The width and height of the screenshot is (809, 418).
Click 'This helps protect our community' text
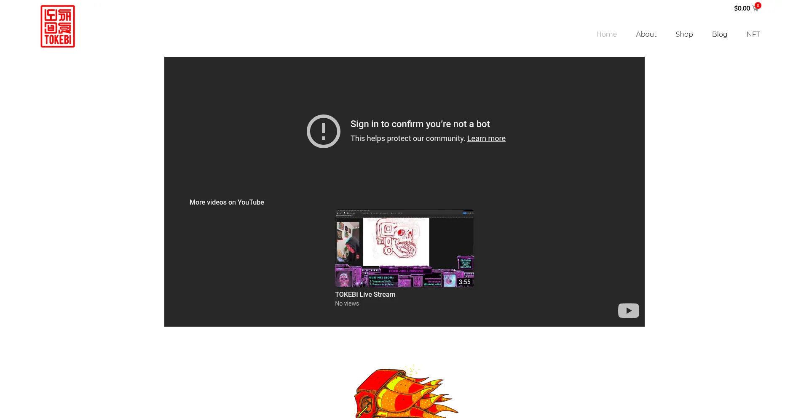click(407, 138)
